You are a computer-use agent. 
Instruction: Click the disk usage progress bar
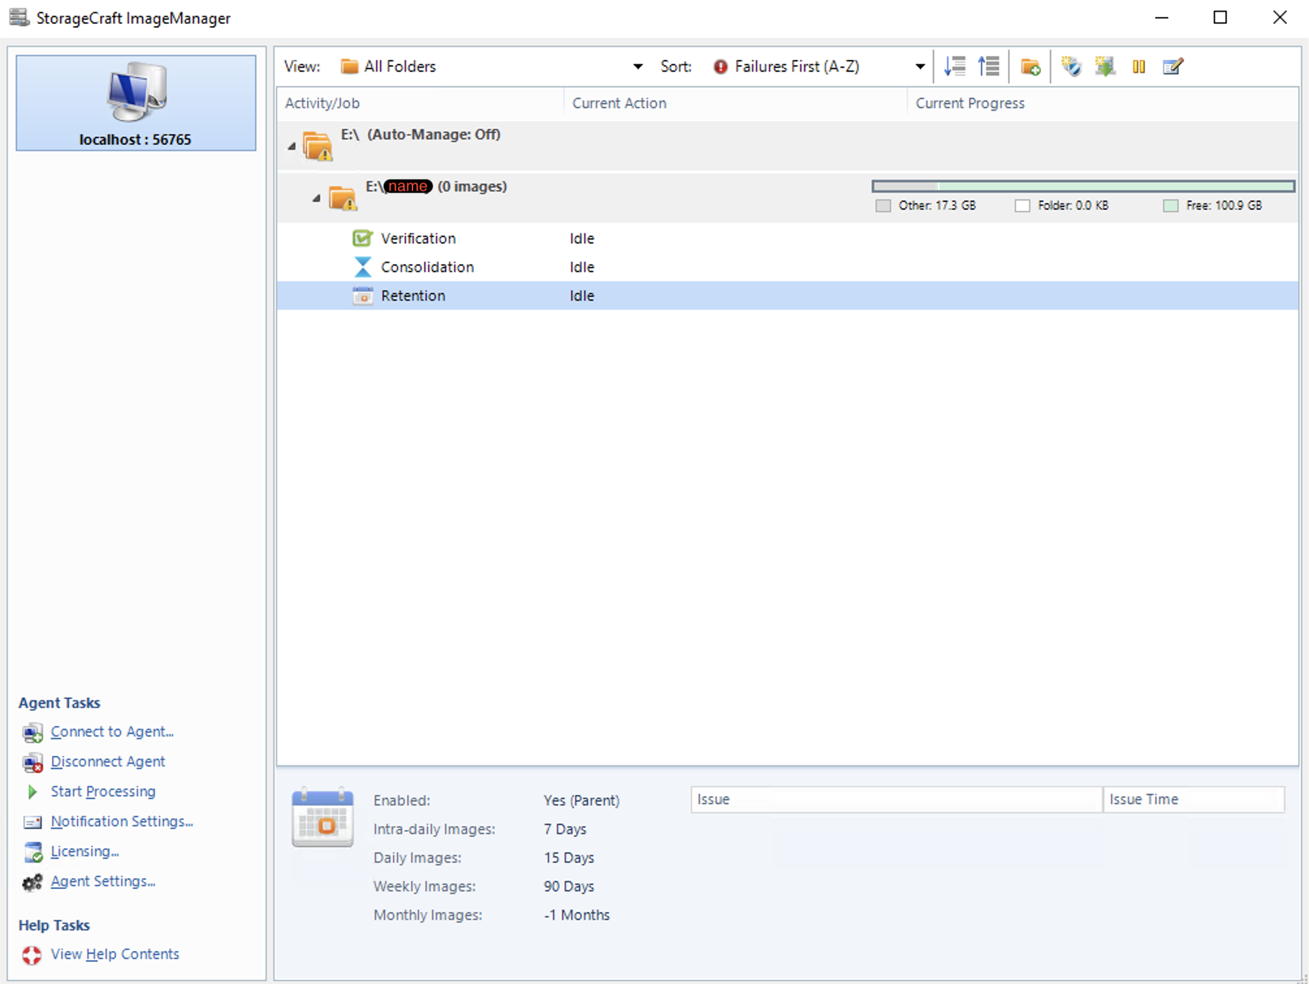pyautogui.click(x=1083, y=186)
